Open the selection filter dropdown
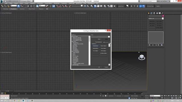 pyautogui.click(x=14, y=6)
